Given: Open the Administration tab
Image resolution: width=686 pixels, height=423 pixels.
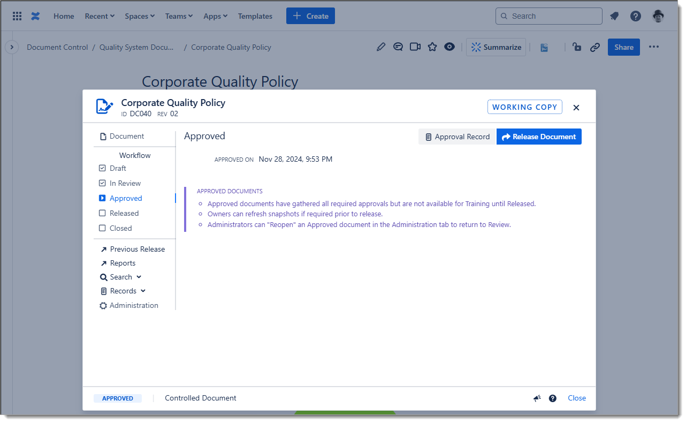Looking at the screenshot, I should [x=133, y=305].
